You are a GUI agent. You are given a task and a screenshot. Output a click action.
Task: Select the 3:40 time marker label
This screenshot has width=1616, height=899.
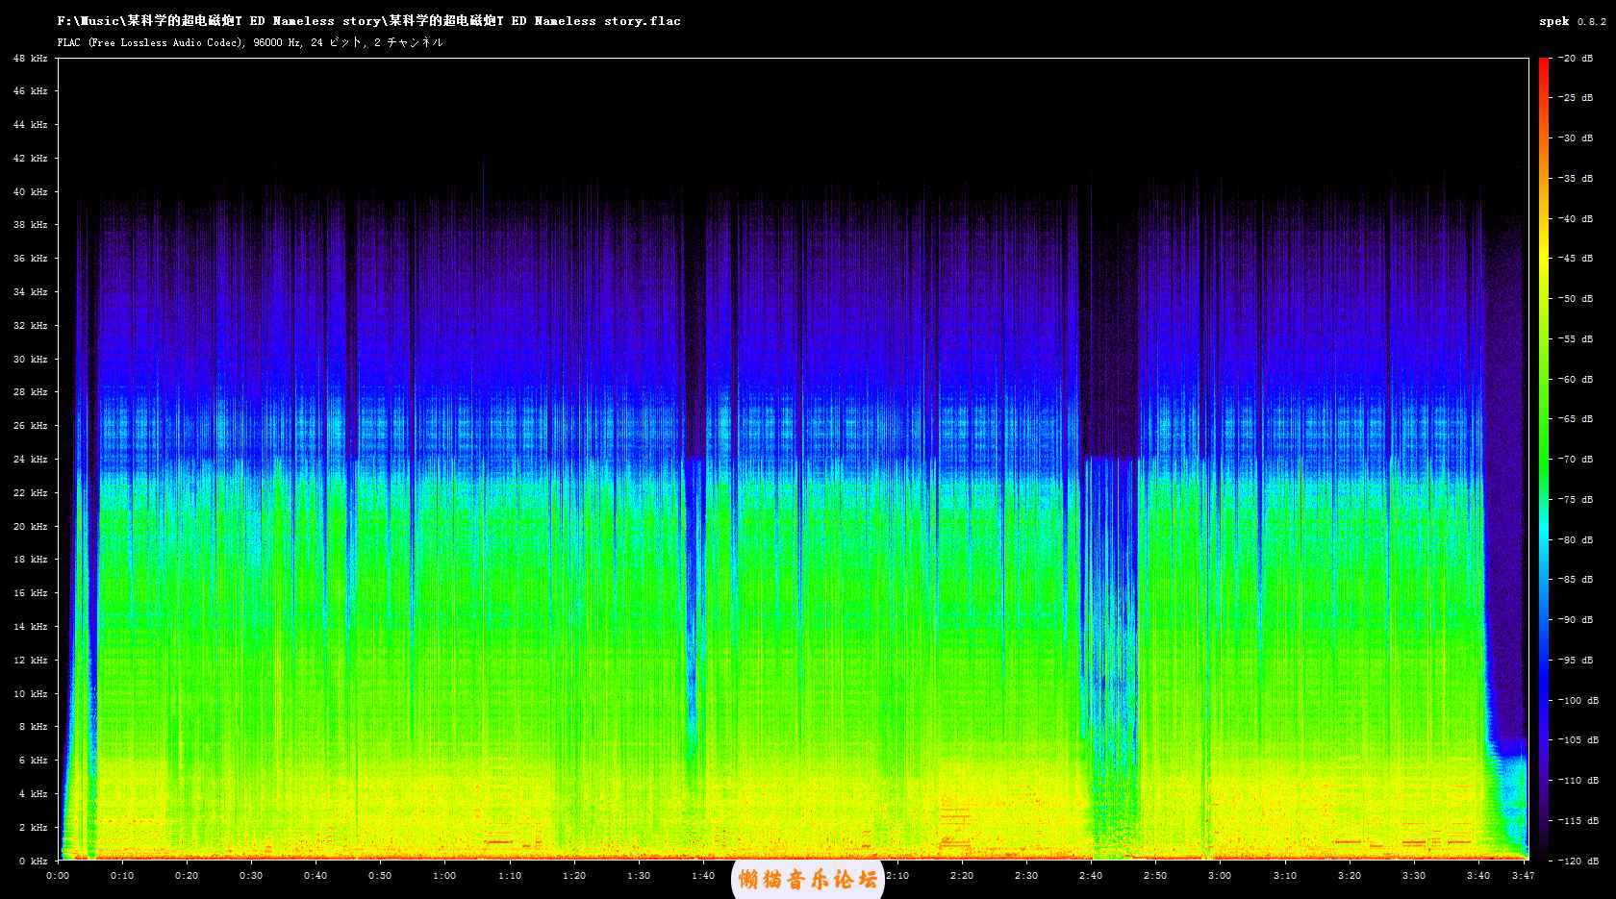pos(1478,875)
